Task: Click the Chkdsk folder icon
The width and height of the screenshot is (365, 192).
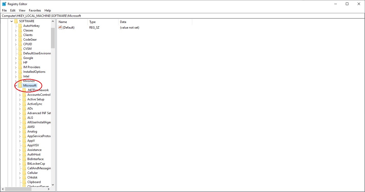Action: (24, 177)
